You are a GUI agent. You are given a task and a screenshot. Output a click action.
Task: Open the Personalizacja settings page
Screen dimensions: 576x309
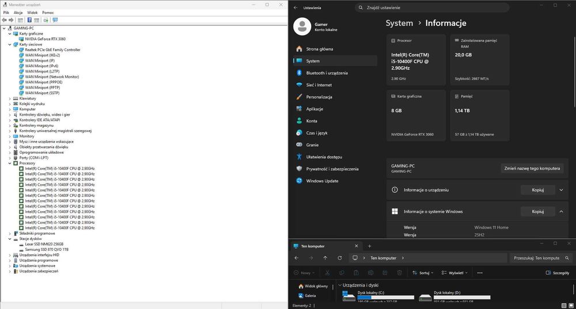click(x=335, y=97)
